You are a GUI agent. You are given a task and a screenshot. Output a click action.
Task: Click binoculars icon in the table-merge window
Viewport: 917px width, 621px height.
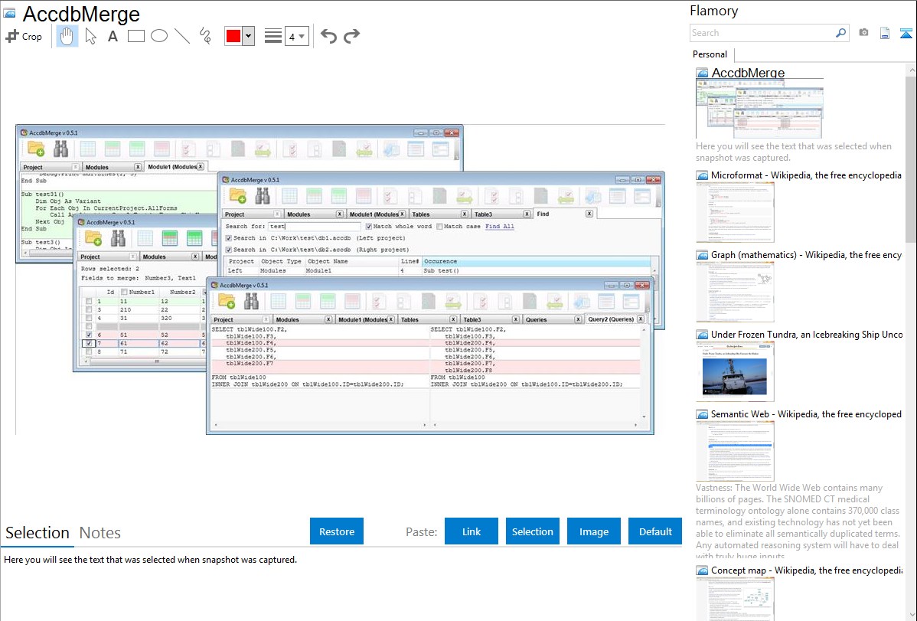118,237
